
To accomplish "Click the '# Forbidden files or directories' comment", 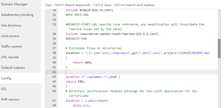I will 93,48.
